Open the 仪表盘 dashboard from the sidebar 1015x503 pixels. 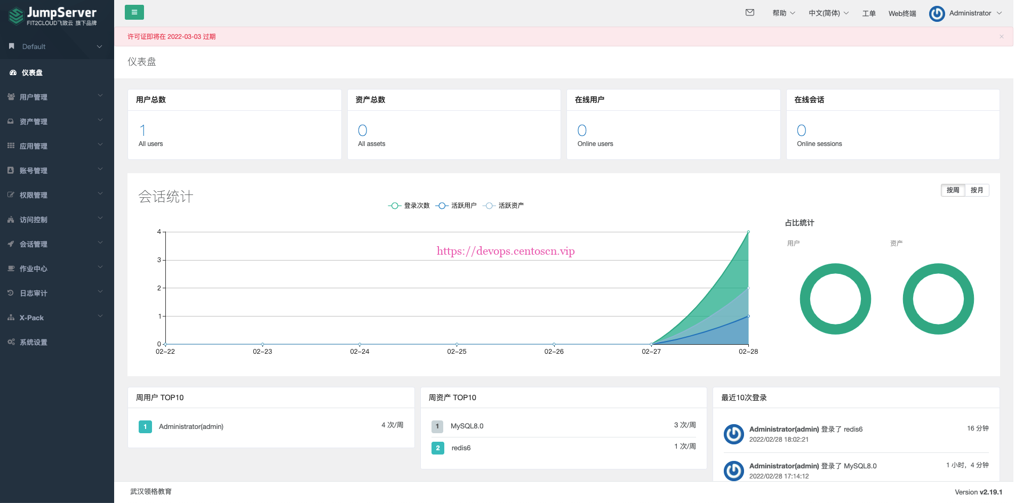tap(32, 72)
